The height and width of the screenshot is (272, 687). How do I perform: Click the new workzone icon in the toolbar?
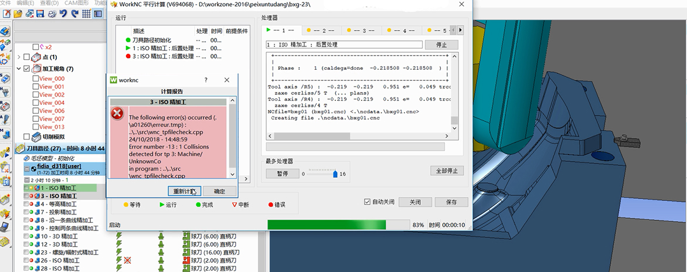pyautogui.click(x=7, y=13)
